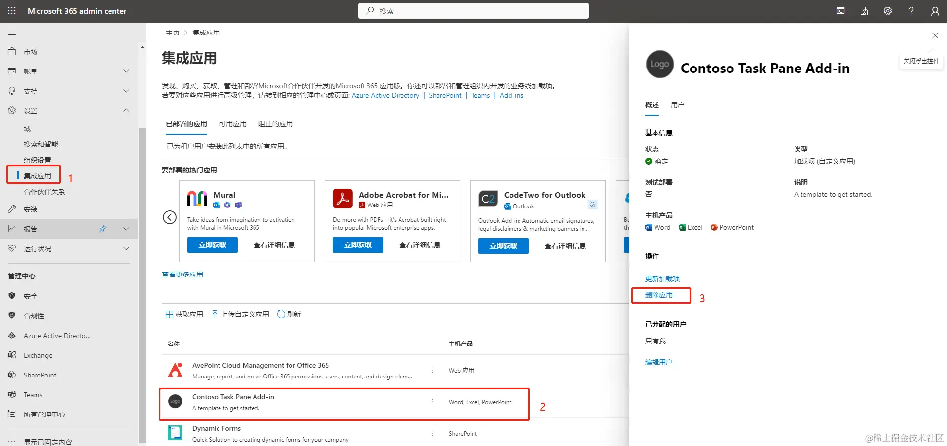The image size is (947, 446).
Task: Open the Teams admin center from the sidebar
Action: pyautogui.click(x=33, y=394)
